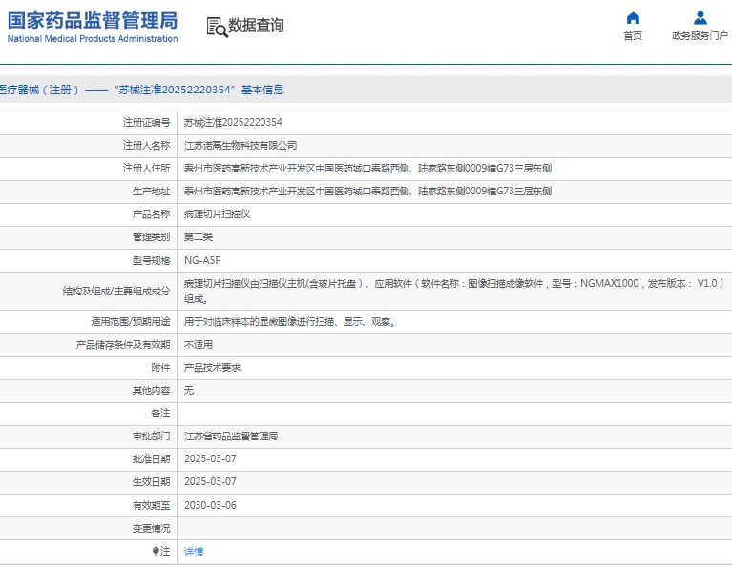Image resolution: width=732 pixels, height=567 pixels.
Task: Click the 医疗器械（注册）基本信息 header
Action: click(142, 90)
